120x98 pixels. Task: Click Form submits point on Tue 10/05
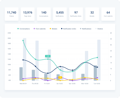tap(97, 78)
